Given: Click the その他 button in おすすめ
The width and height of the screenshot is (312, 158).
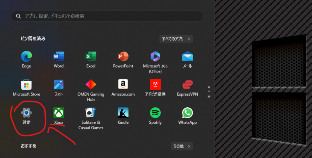Looking at the screenshot, I should pos(182,146).
